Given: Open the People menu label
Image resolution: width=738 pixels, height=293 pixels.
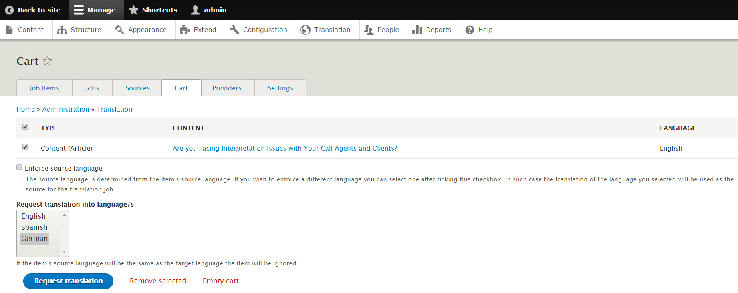Looking at the screenshot, I should pyautogui.click(x=388, y=30).
